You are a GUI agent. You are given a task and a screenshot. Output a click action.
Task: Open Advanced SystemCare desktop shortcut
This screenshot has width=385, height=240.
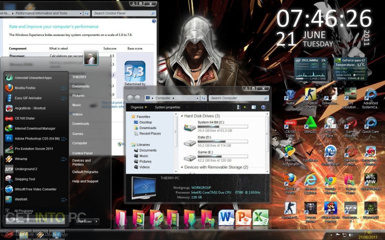(370, 98)
